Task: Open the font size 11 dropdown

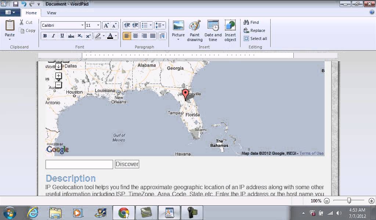Action: tap(98, 25)
